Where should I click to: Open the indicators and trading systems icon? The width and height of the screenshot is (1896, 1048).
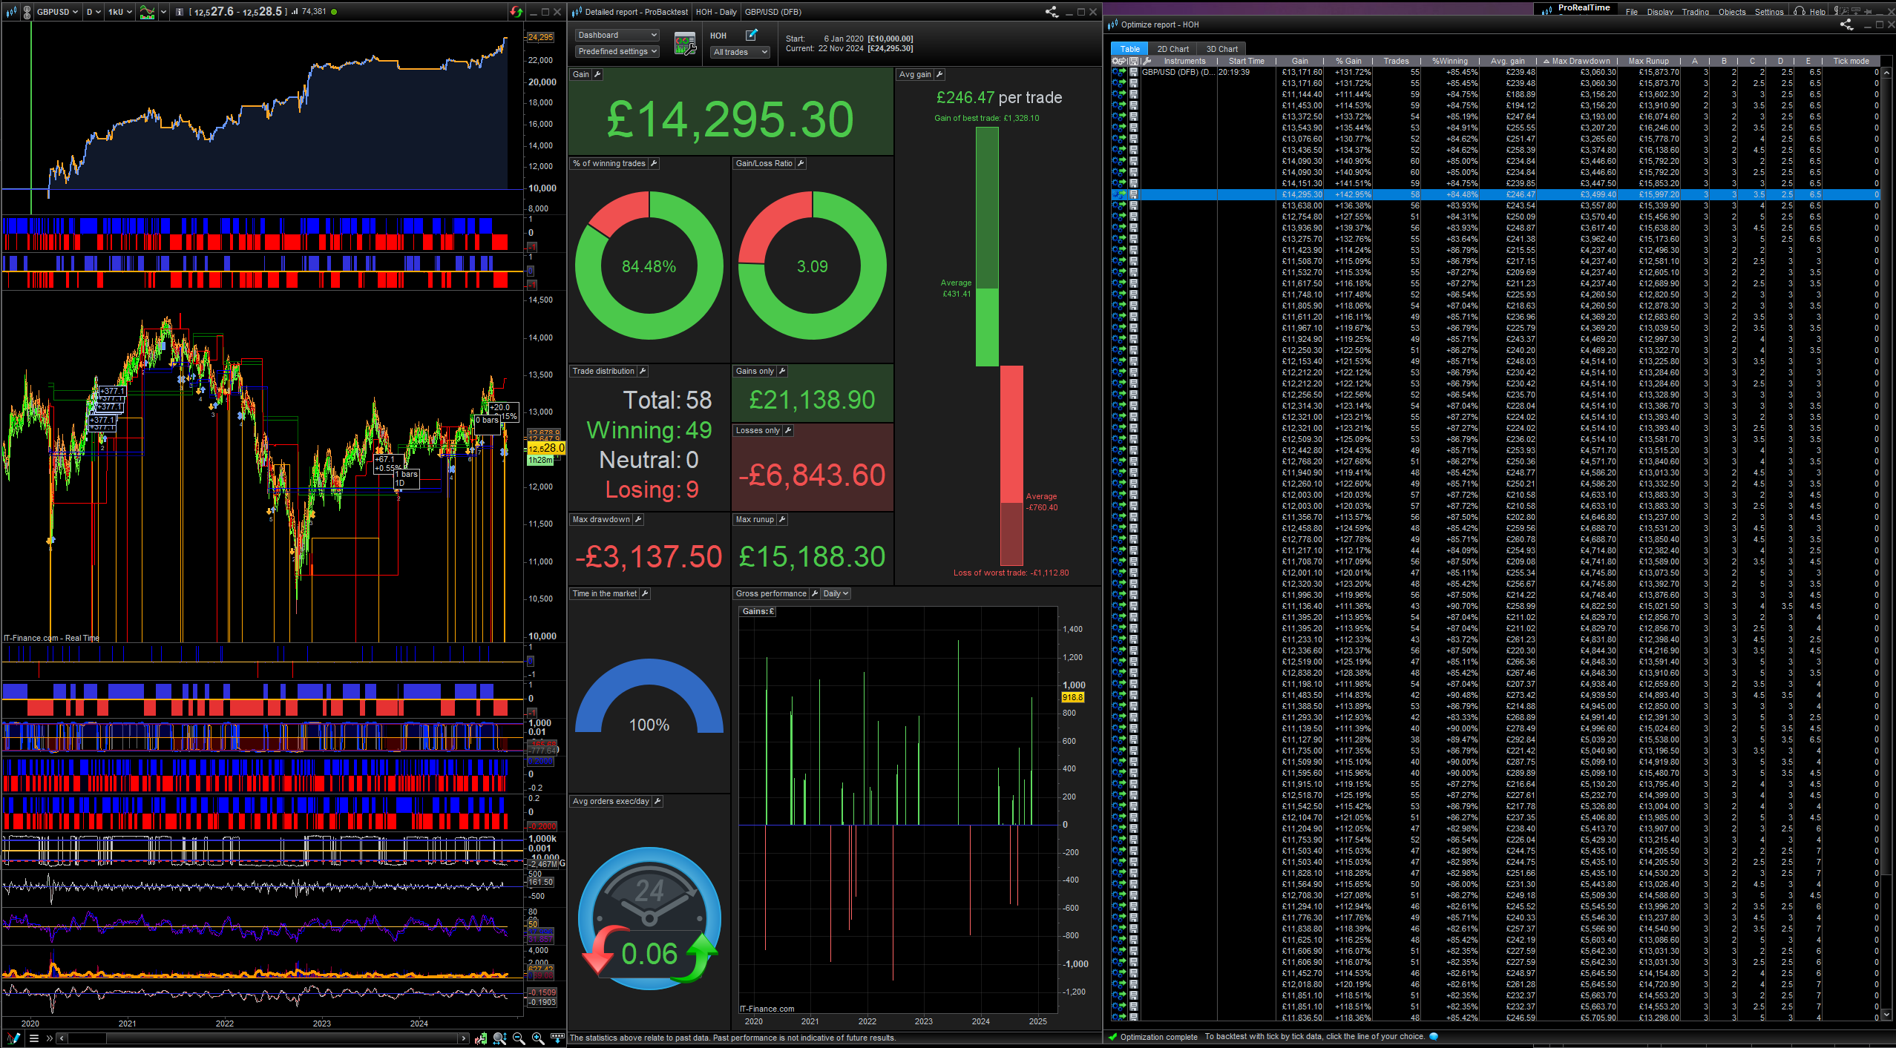(147, 12)
